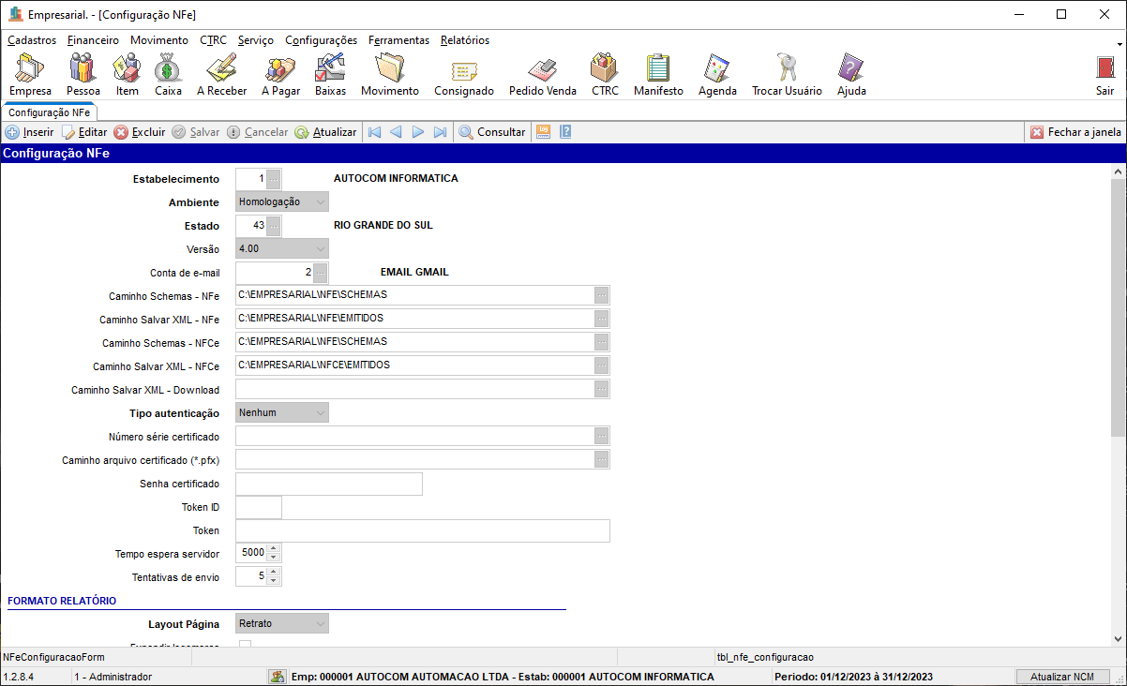This screenshot has height=686, width=1127.
Task: Click the Sair exit icon
Action: (1104, 74)
